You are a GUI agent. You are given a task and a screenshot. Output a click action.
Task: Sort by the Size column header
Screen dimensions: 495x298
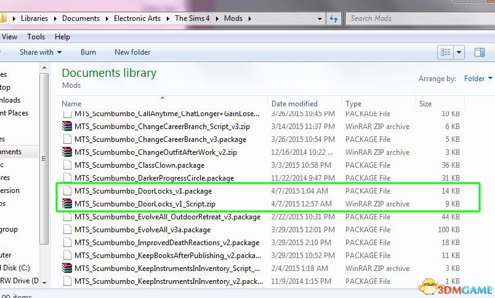tap(425, 104)
